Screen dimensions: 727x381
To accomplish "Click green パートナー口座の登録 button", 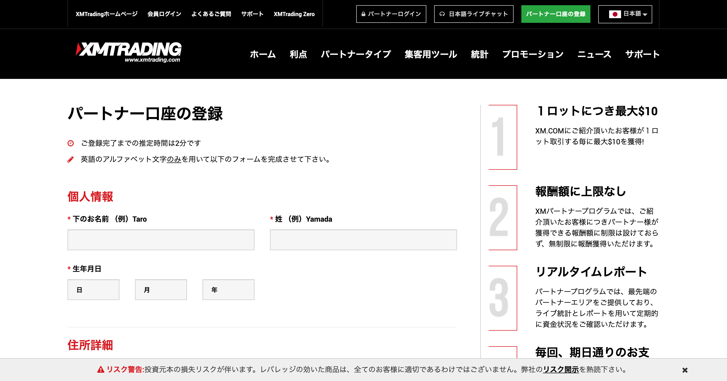I will point(556,14).
